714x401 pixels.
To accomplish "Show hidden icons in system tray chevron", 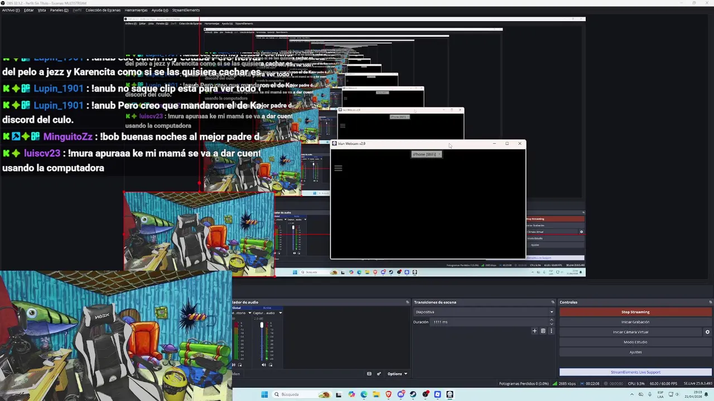I will pyautogui.click(x=632, y=394).
